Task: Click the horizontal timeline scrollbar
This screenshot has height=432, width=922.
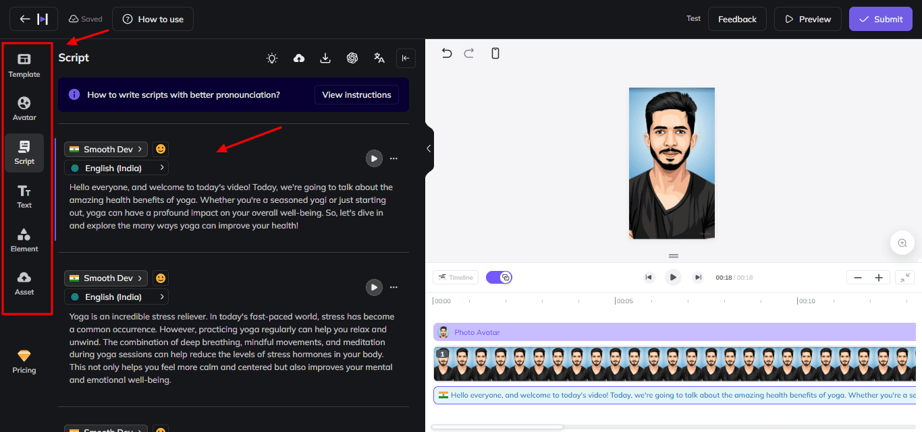Action: [497, 427]
